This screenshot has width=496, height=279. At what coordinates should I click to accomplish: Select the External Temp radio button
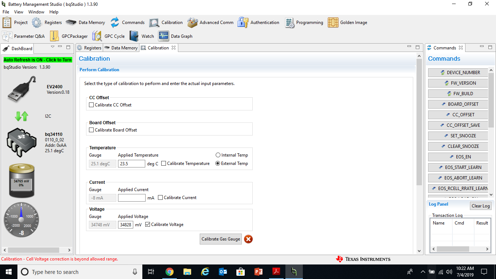click(x=218, y=163)
